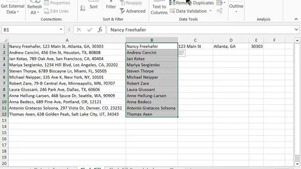Click Sort Z to A icon

83,8
